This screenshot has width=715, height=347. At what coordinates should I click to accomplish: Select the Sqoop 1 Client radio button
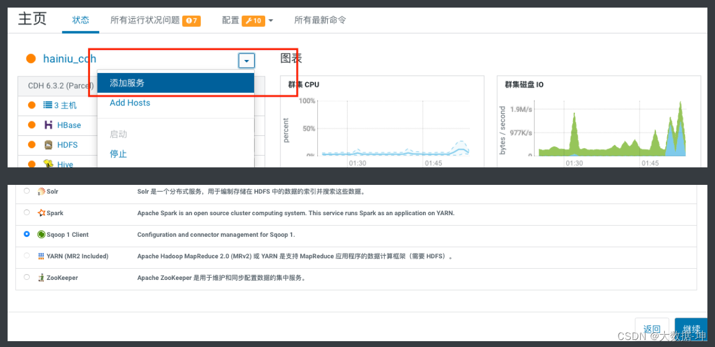[x=27, y=234]
